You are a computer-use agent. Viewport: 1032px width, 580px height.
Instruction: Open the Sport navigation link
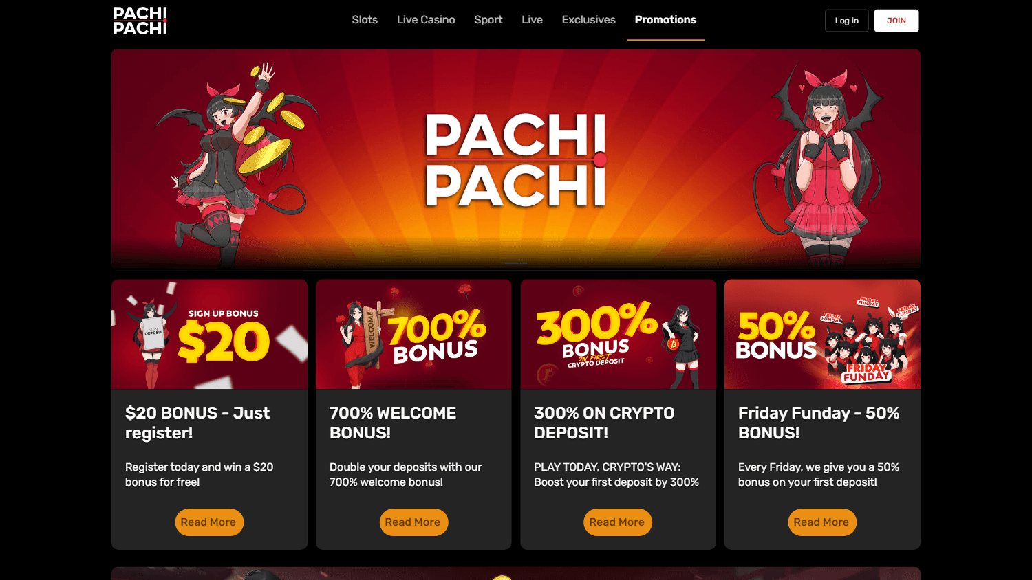(x=488, y=20)
